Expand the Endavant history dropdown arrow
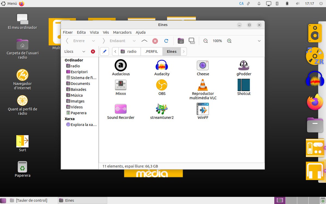Screen dimensions: 326x204 point(134,41)
